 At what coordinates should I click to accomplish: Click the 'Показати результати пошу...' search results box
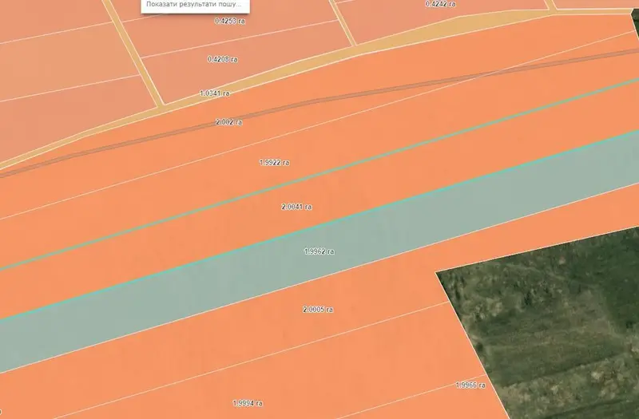(195, 6)
